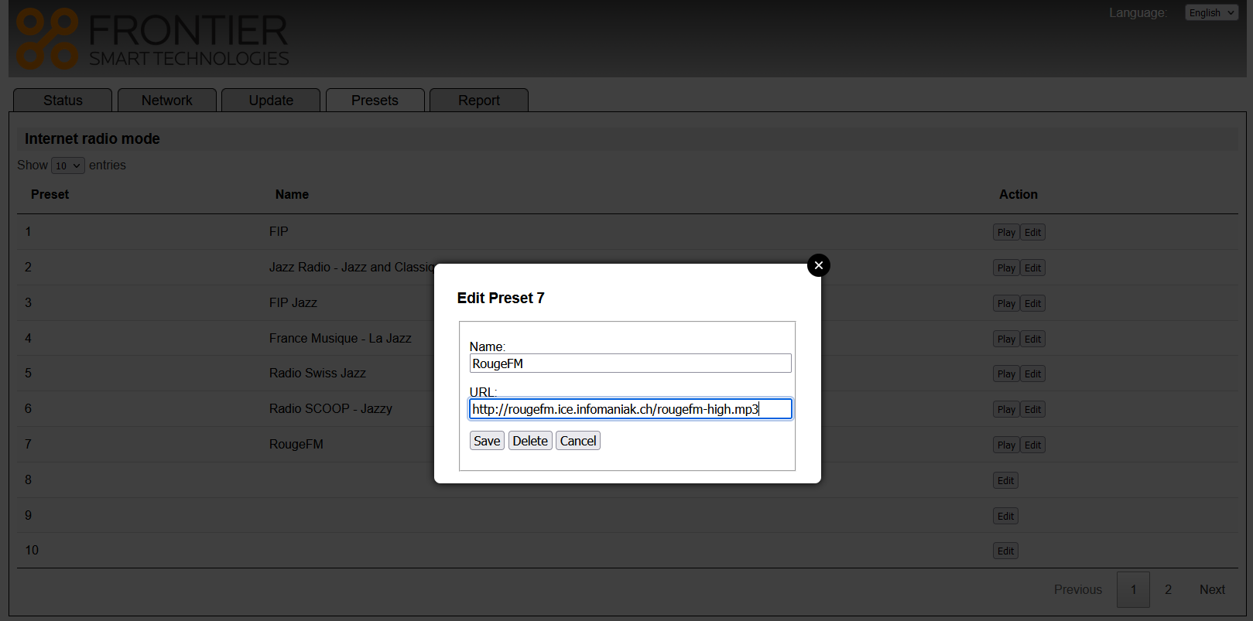Screen dimensions: 1253x621
Task: Switch to the Status tab
Action: tap(63, 101)
